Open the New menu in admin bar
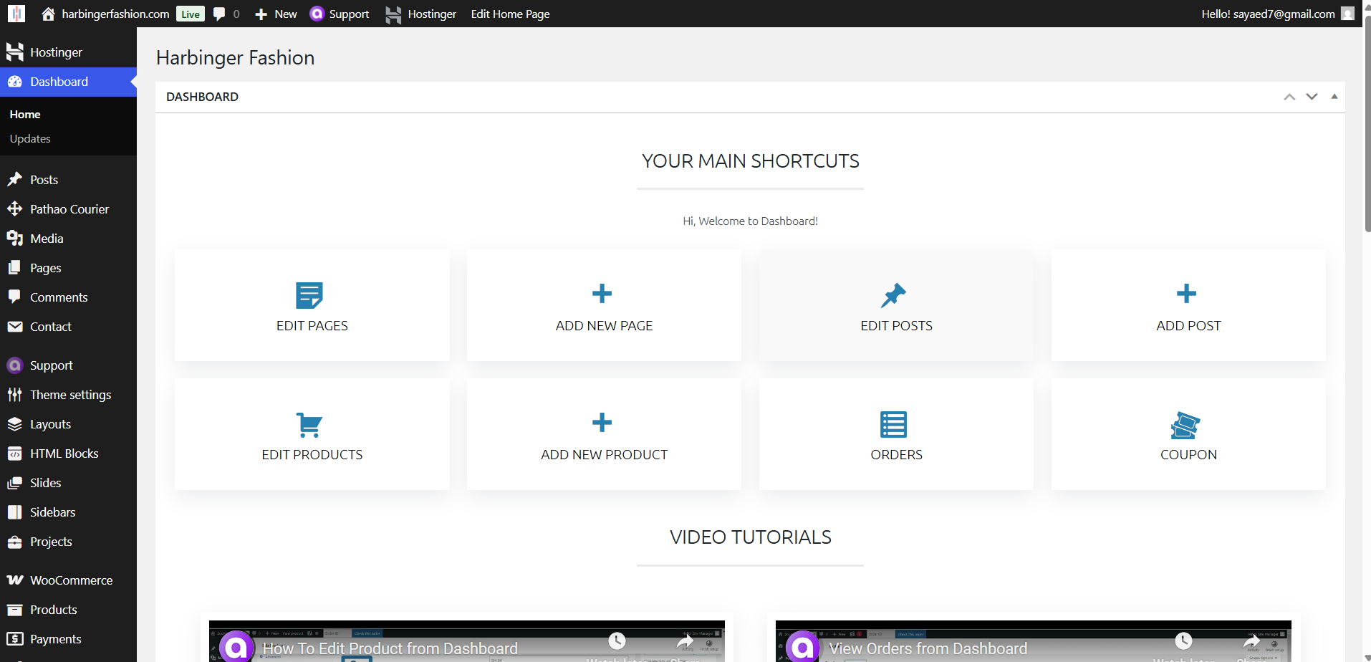 276,14
